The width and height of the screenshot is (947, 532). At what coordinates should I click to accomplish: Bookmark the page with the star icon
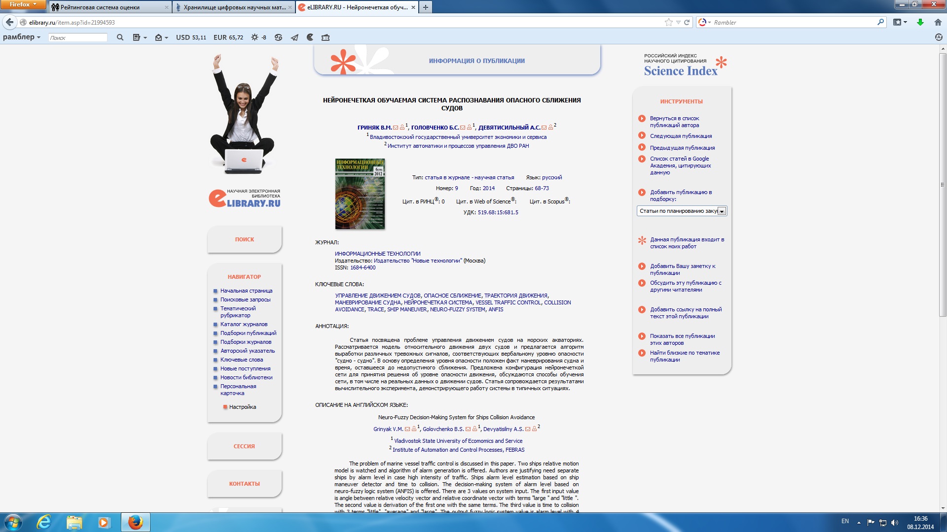668,22
